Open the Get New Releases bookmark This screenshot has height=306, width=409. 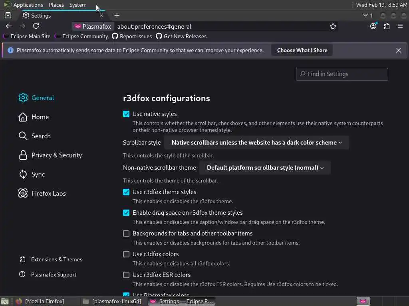coord(181,36)
